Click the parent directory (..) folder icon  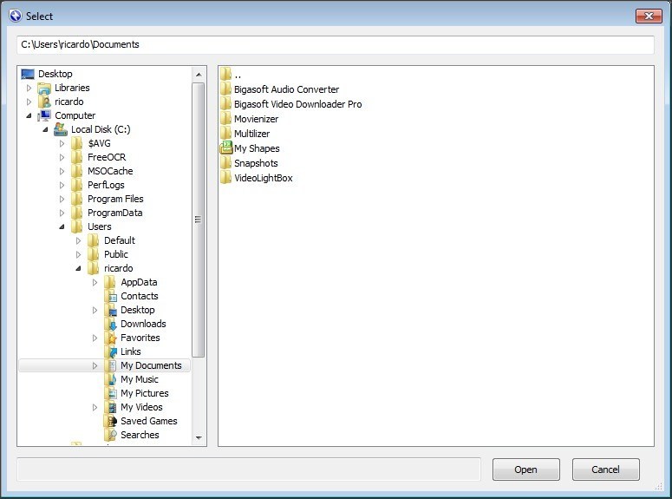(x=225, y=75)
